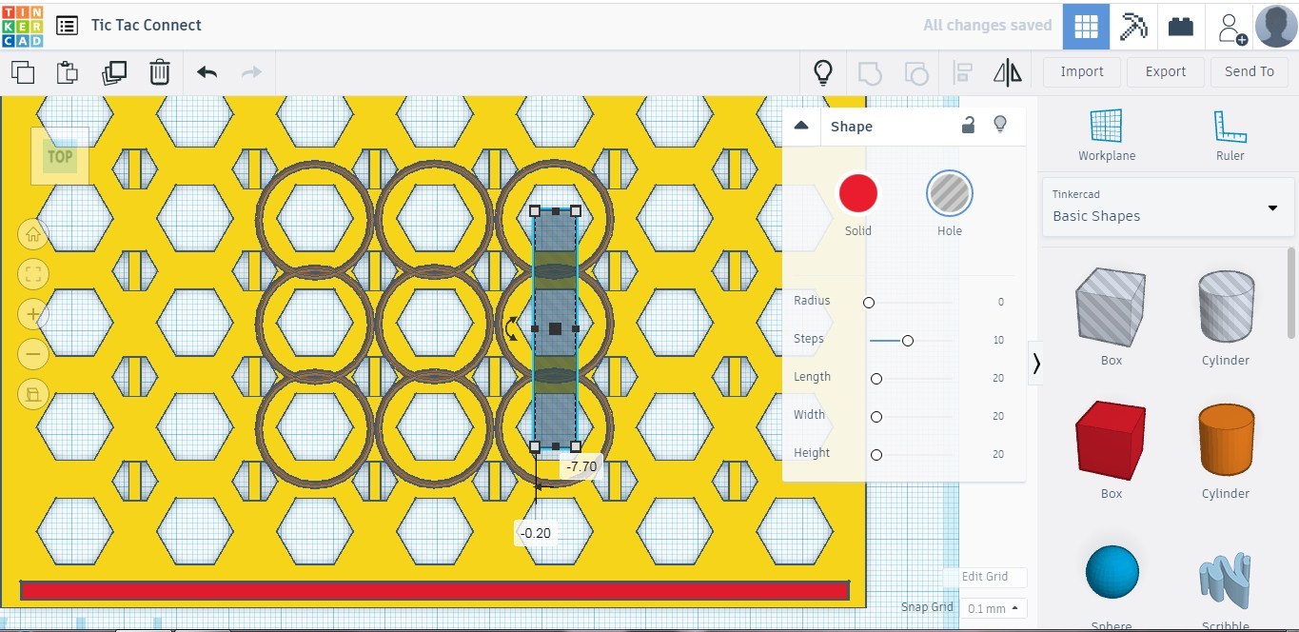The image size is (1299, 632).
Task: Hide selected shape via panel lightbulb
Action: [999, 125]
